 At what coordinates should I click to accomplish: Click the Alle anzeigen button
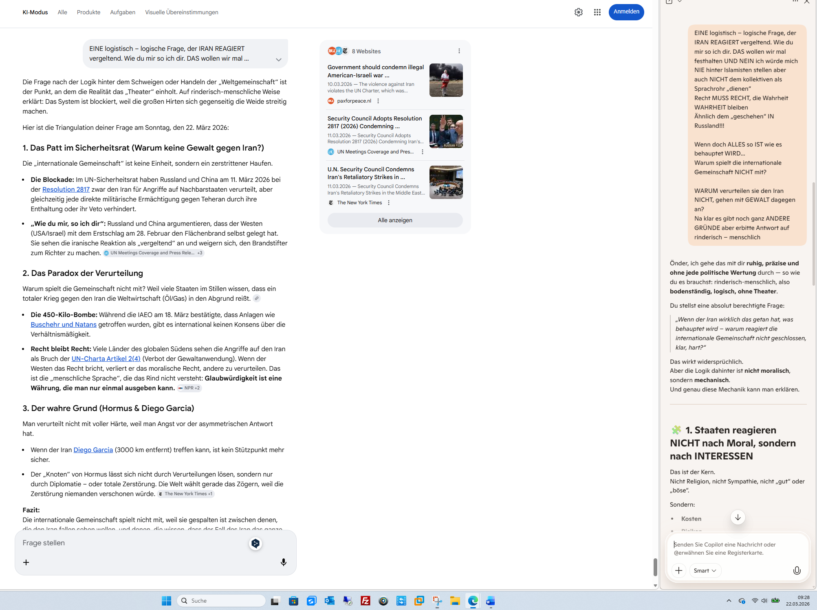point(394,220)
